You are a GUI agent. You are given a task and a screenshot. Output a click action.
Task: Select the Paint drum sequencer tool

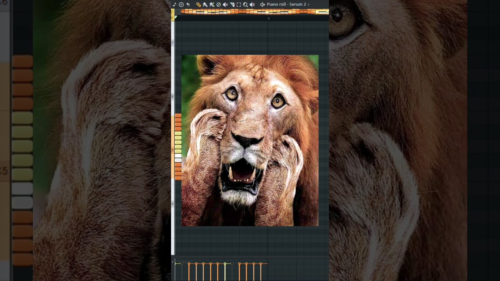click(212, 5)
